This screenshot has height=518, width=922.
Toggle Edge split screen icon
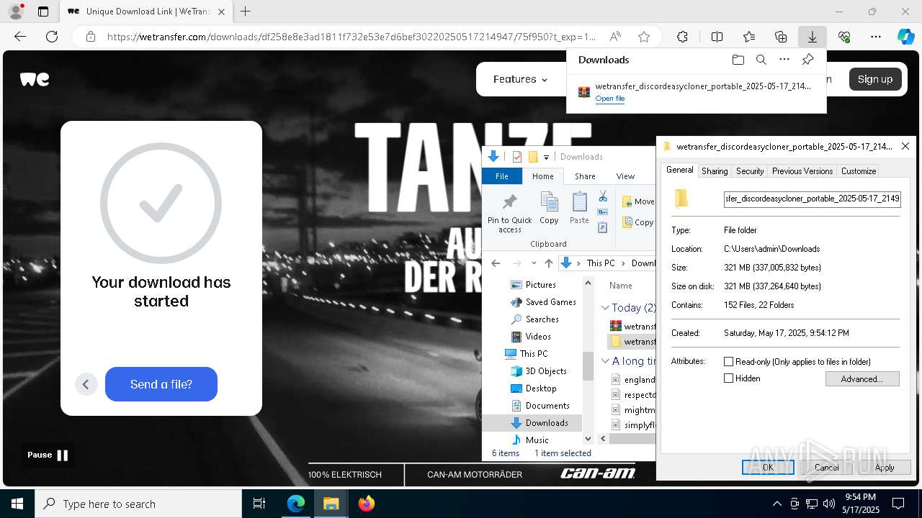[717, 37]
